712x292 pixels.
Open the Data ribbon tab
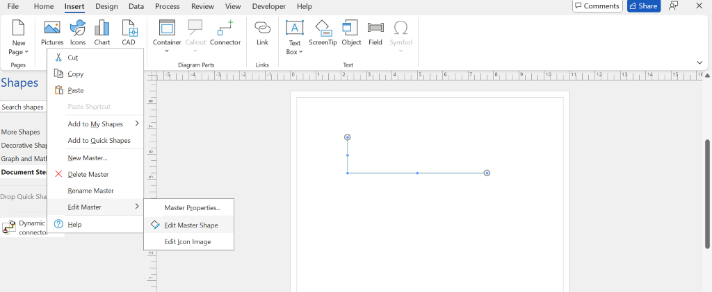tap(136, 6)
